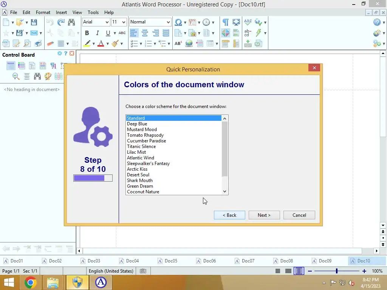Click the AB footnote icon
This screenshot has height=290, width=387.
tap(178, 44)
